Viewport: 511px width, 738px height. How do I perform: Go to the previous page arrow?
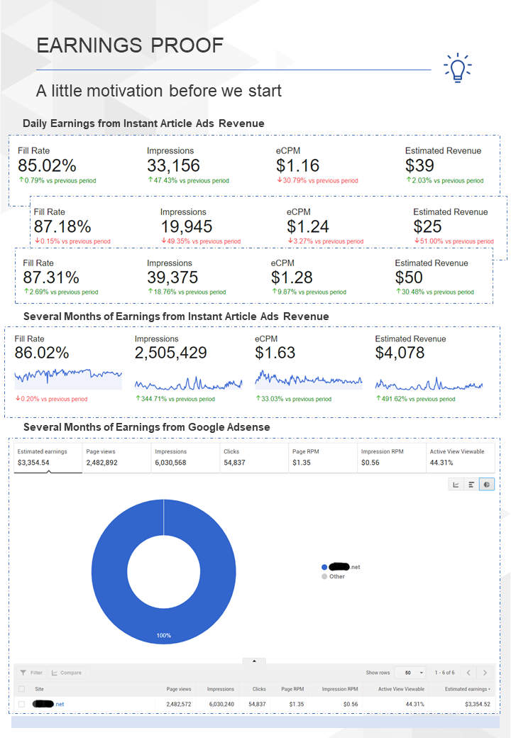pos(468,673)
